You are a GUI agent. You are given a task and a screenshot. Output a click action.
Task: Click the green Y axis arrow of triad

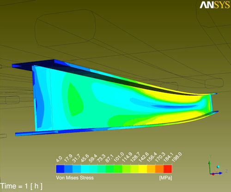click(x=209, y=167)
